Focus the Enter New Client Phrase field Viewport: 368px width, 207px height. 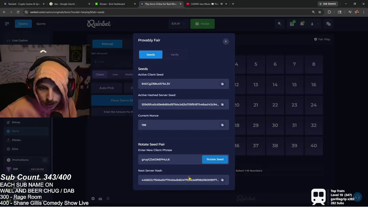(170, 159)
